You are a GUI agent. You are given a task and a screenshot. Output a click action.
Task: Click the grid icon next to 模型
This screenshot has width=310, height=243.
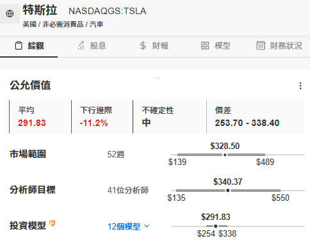click(x=205, y=45)
